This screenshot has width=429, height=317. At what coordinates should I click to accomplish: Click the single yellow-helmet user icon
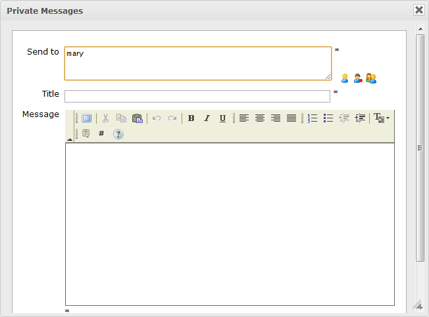(x=344, y=78)
